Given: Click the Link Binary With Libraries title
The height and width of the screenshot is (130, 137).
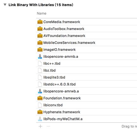Looking at the screenshot, I should pos(41,5).
